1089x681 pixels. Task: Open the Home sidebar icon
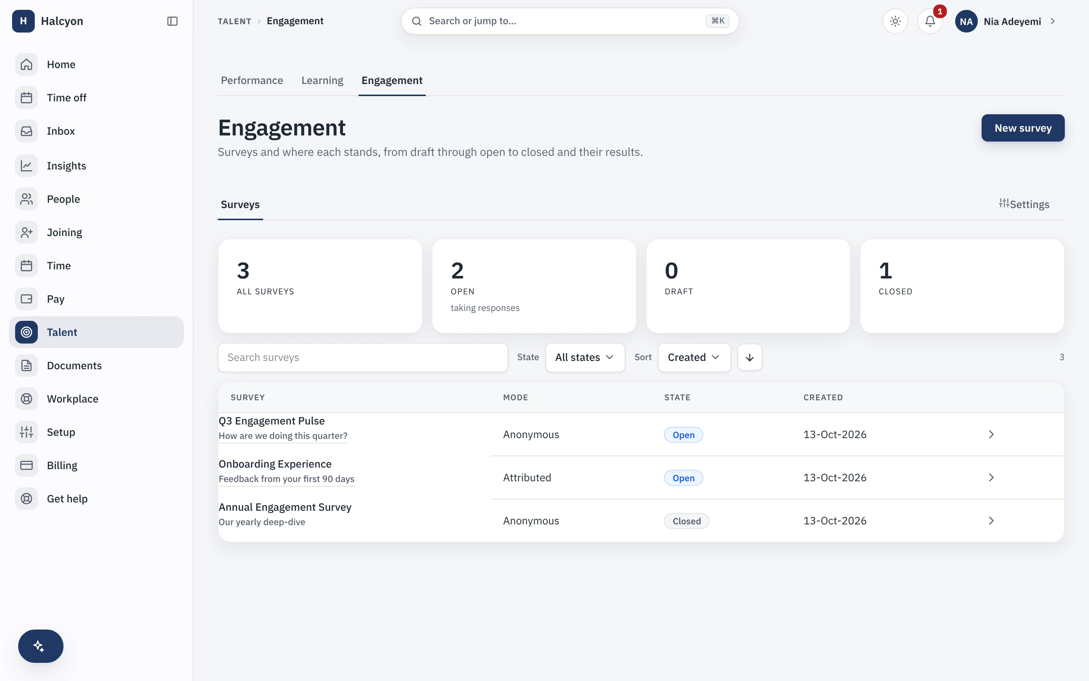coord(26,64)
